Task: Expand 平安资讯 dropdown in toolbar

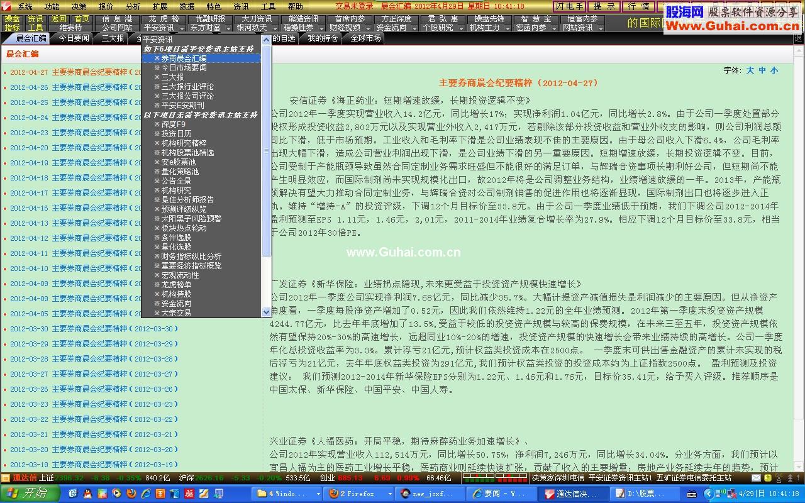Action: (182, 28)
